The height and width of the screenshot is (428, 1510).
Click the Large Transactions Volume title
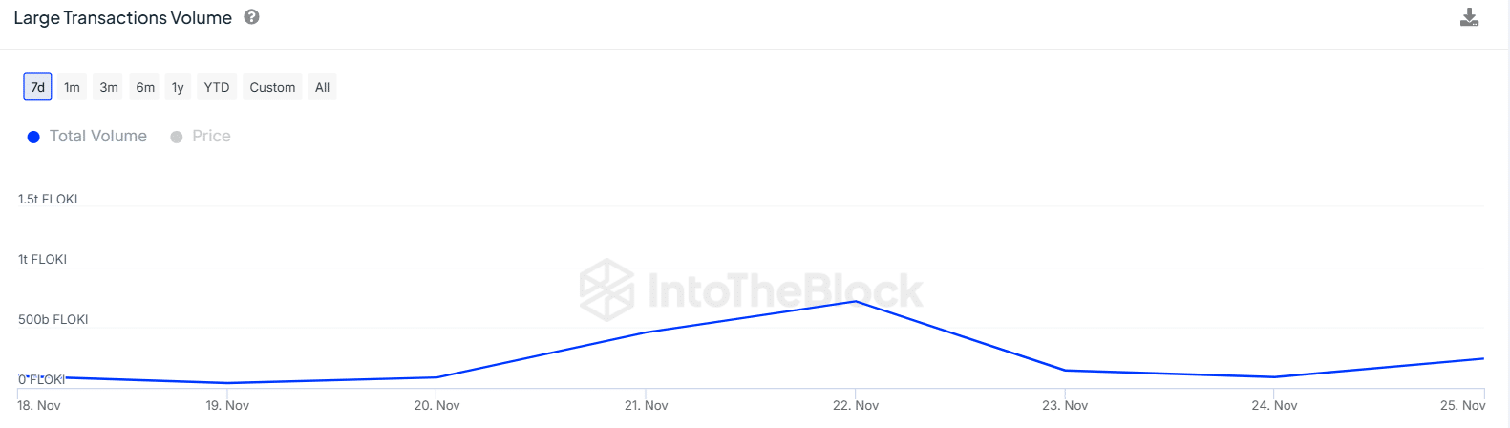[122, 17]
